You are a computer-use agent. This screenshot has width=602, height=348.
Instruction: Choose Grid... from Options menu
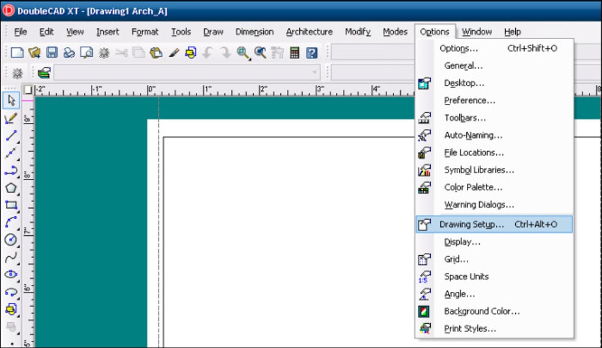pos(495,259)
